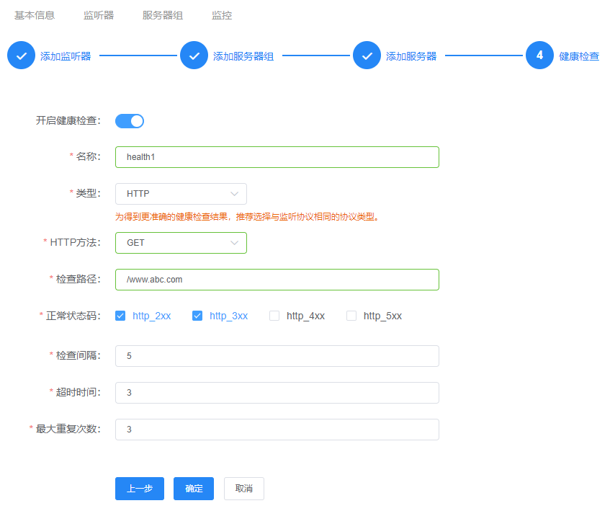
Task: Open the 监听器 tab
Action: 99,15
